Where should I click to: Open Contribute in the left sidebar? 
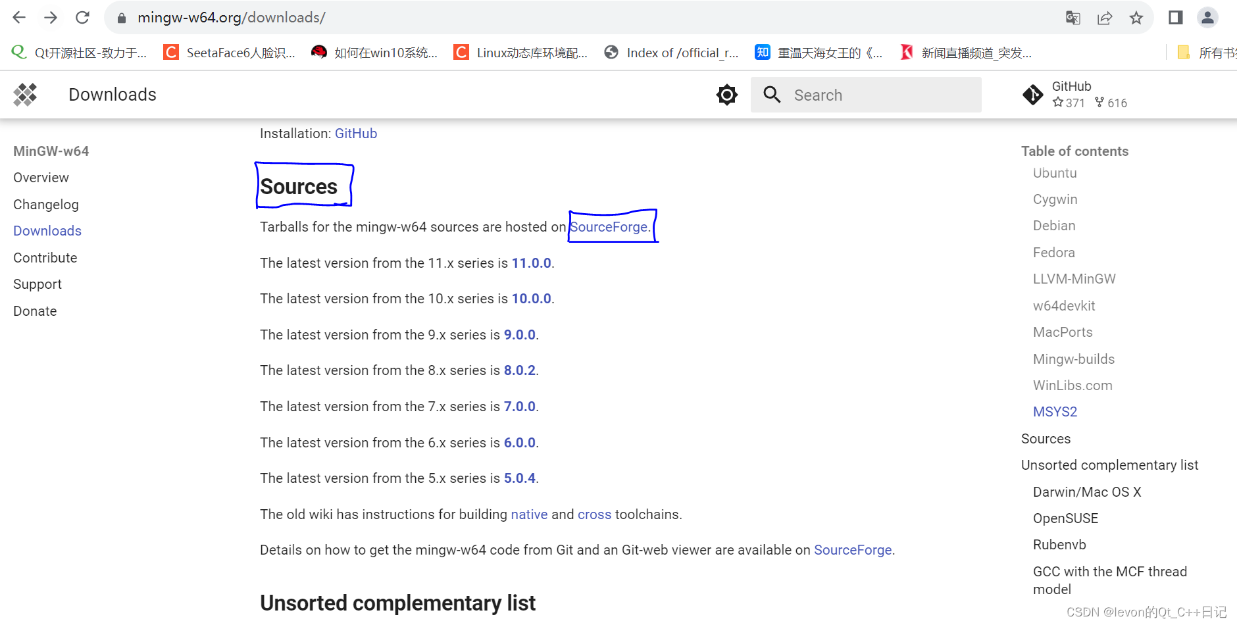tap(45, 258)
